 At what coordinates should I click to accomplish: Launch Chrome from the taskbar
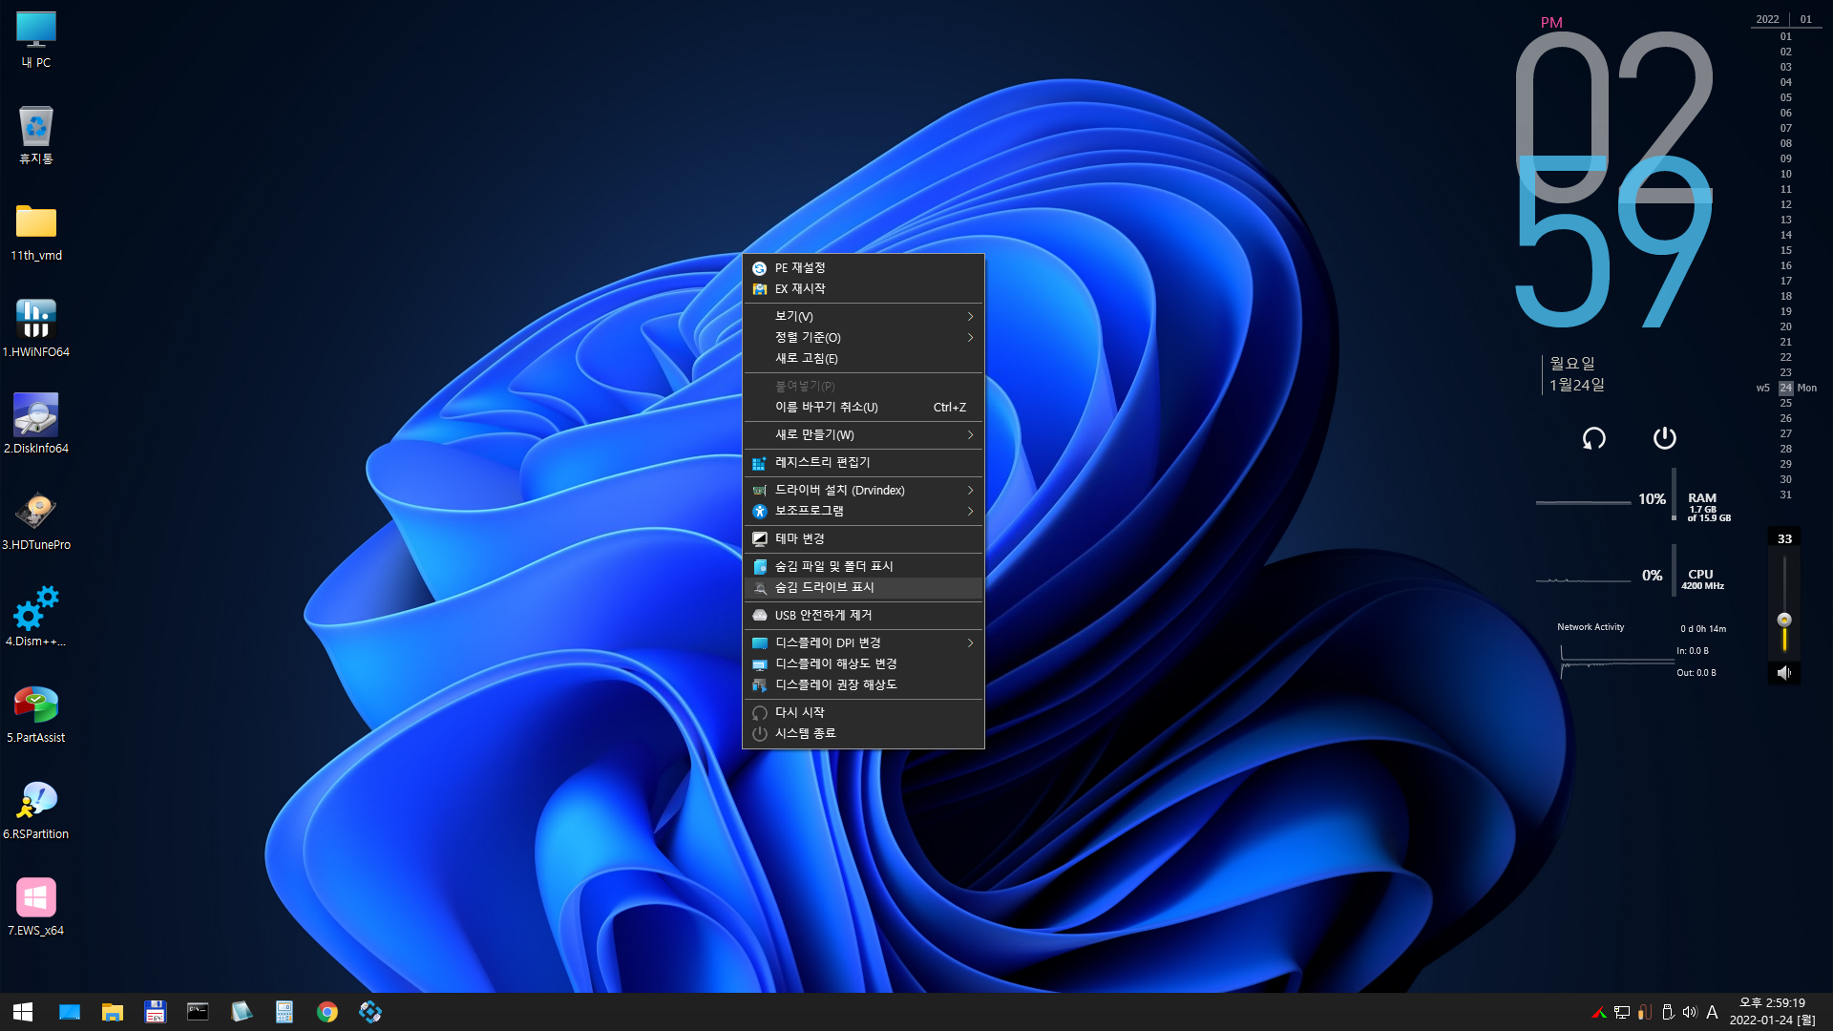(x=327, y=1012)
